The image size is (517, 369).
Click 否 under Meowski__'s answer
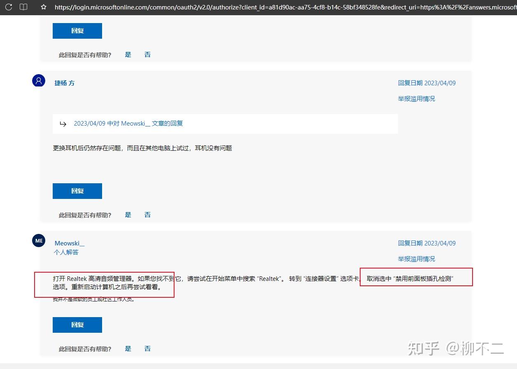[x=147, y=348]
